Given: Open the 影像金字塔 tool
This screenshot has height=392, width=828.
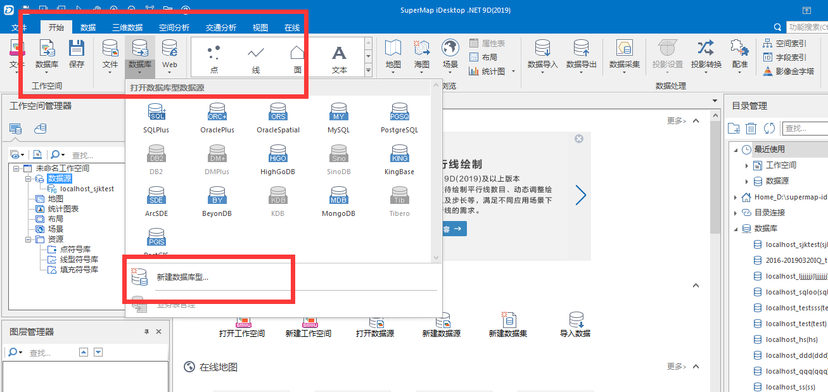Looking at the screenshot, I should (788, 71).
